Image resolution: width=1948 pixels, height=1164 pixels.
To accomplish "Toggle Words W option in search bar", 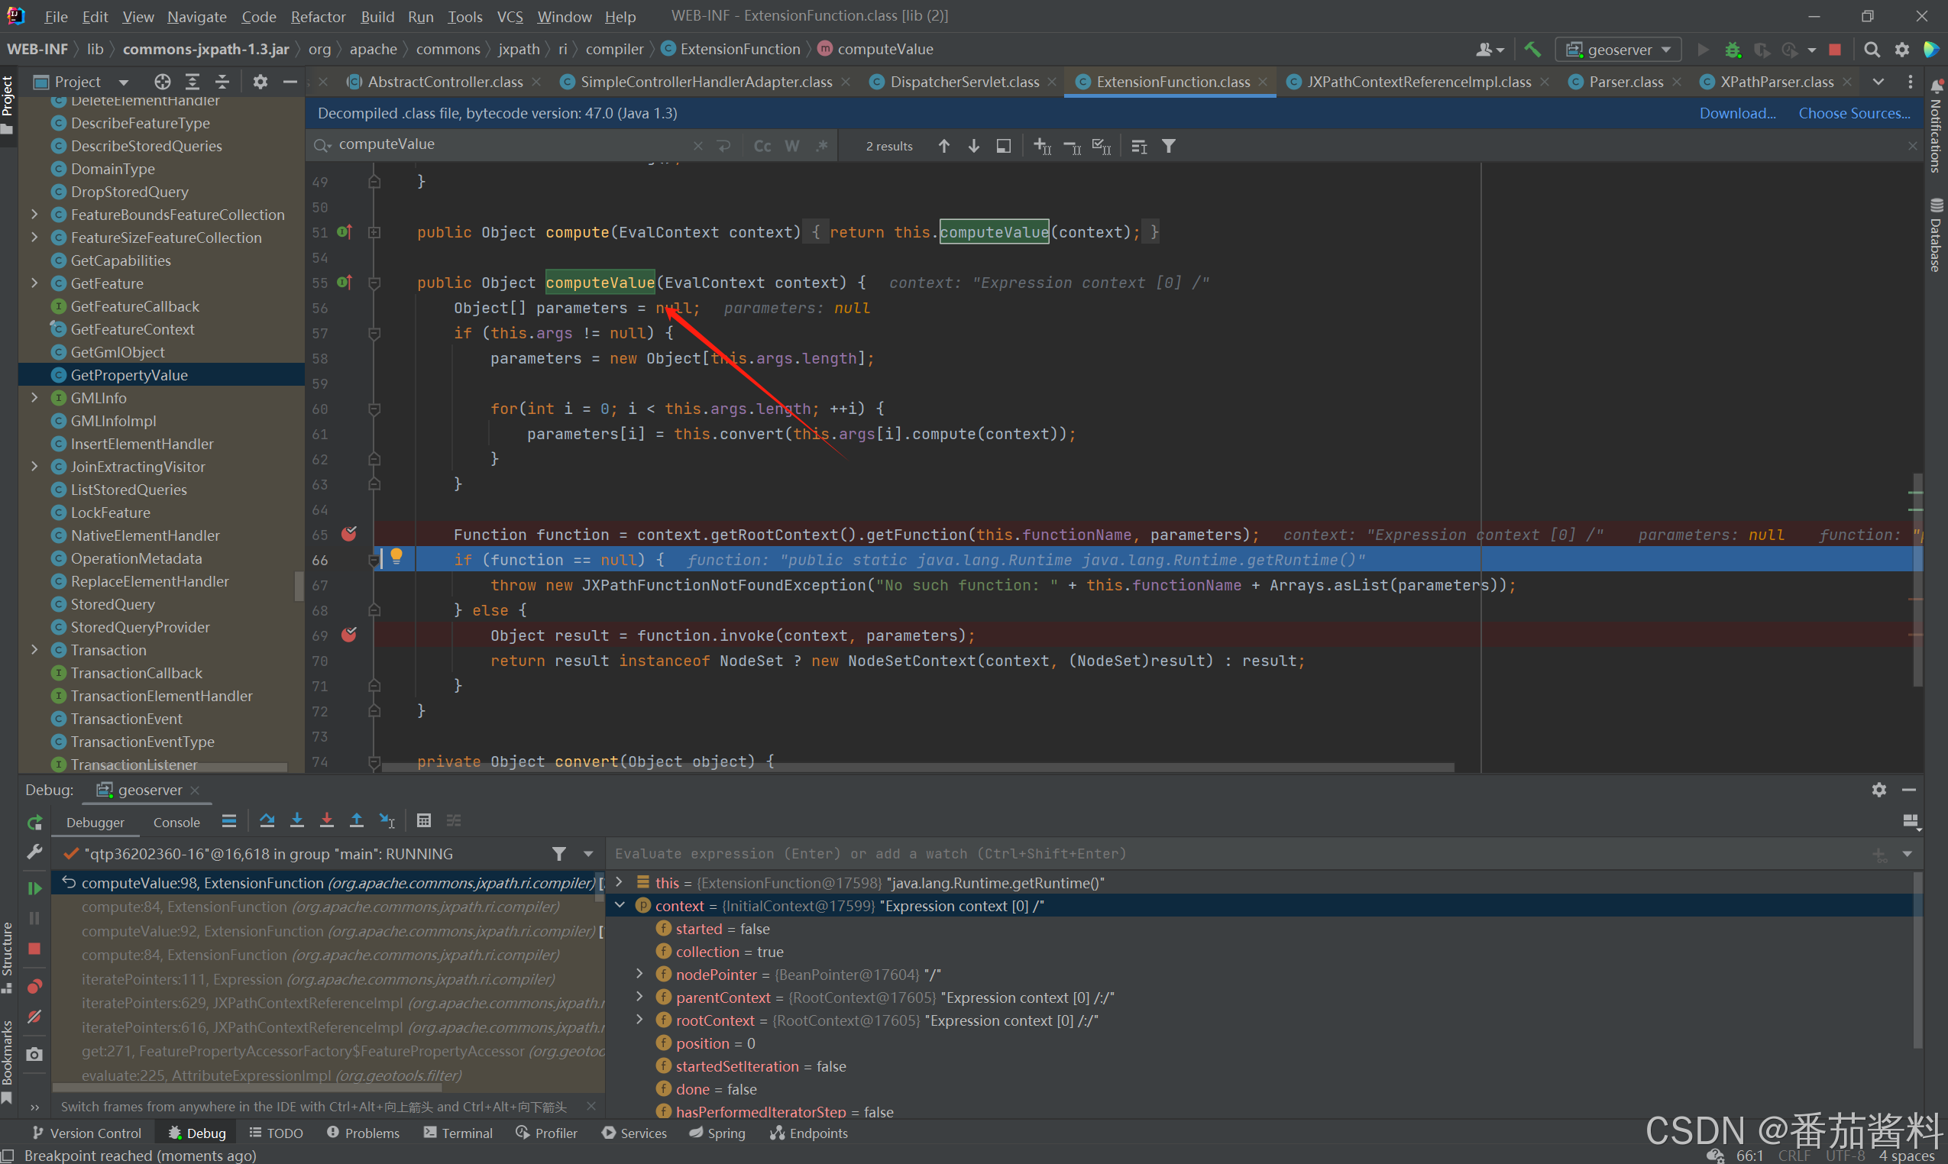I will (791, 146).
